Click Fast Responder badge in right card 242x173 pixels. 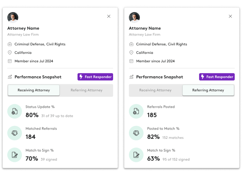[x=217, y=77]
